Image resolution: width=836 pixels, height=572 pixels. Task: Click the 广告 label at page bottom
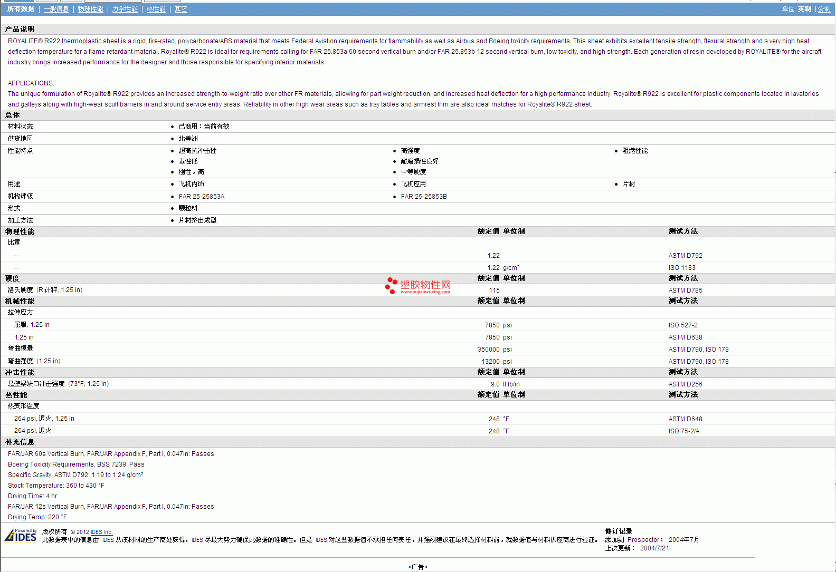(x=417, y=567)
